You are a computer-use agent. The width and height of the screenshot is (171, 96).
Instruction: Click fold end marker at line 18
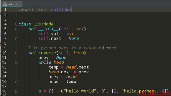click(17, 91)
